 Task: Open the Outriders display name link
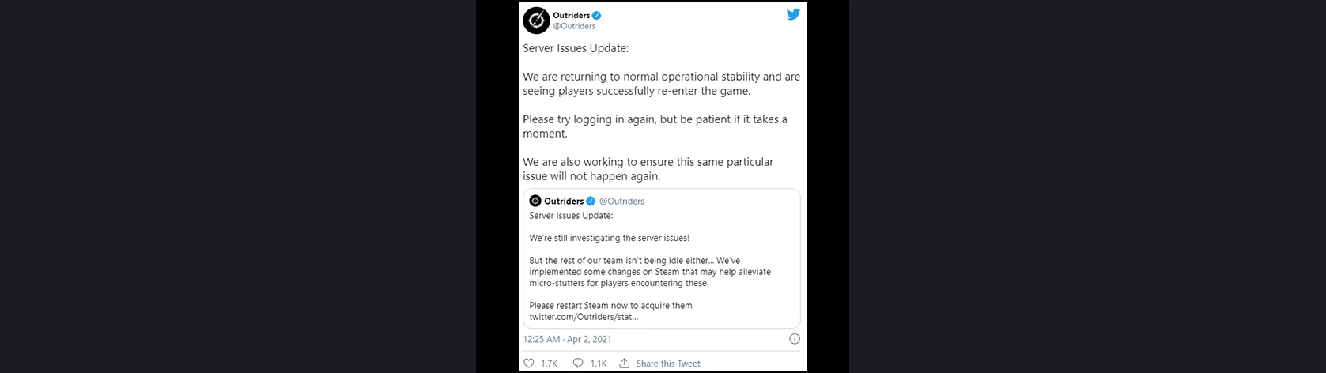coord(571,15)
